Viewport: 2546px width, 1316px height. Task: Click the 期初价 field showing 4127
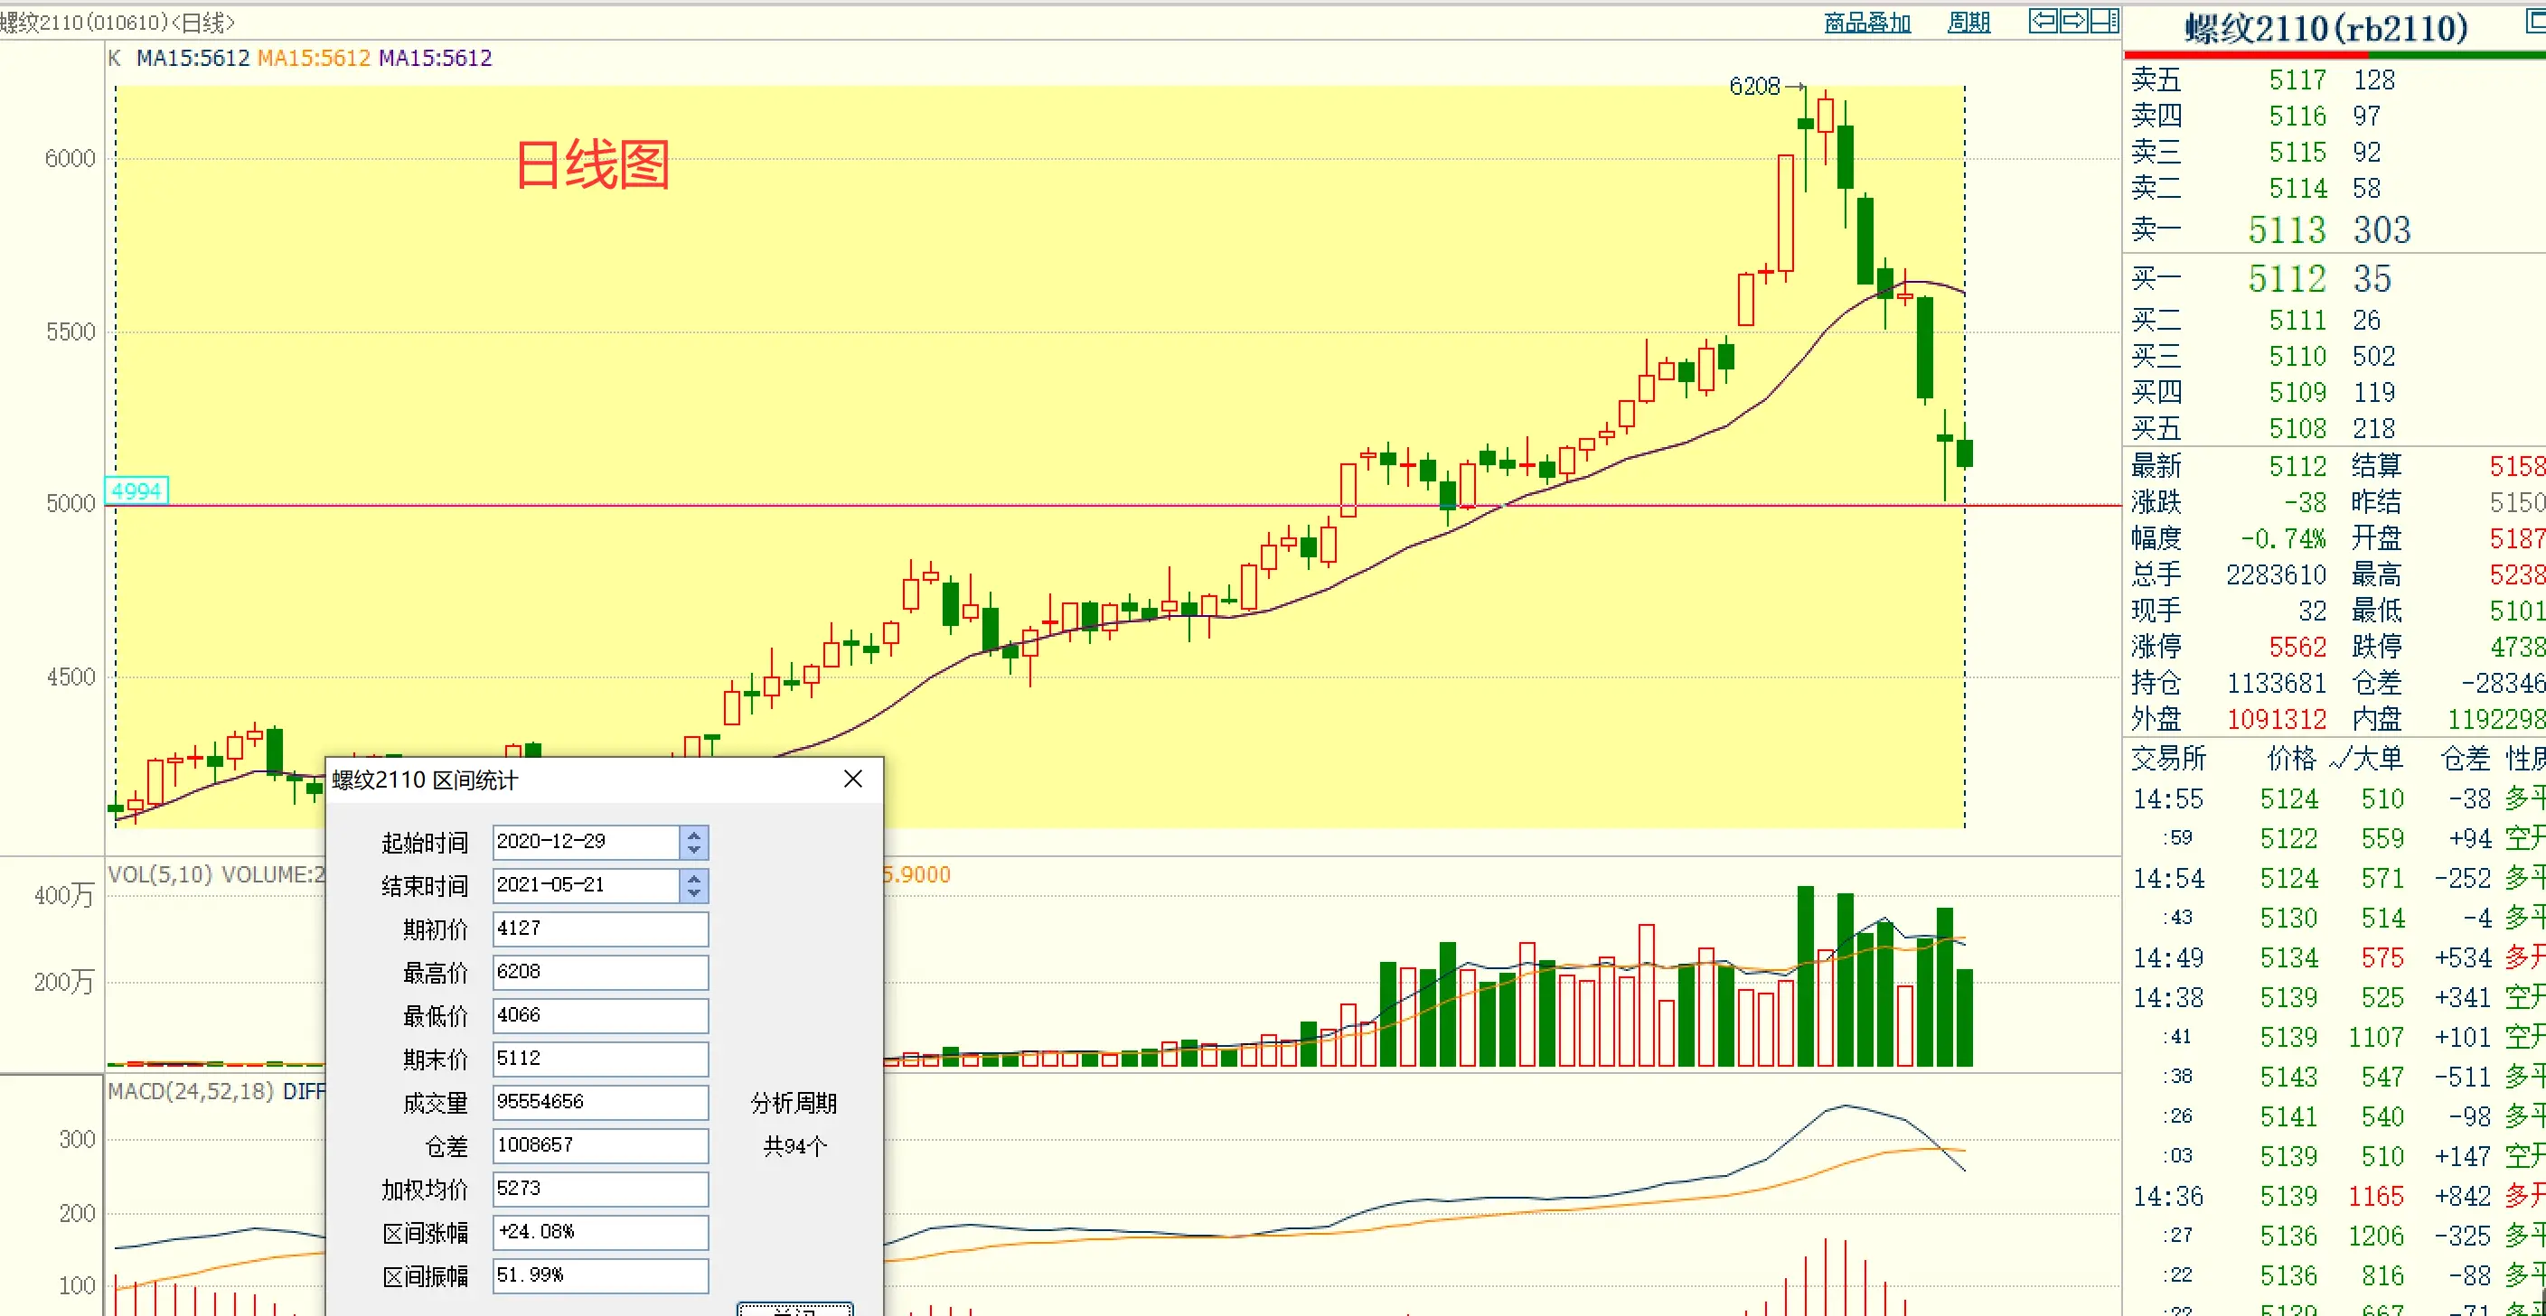600,929
